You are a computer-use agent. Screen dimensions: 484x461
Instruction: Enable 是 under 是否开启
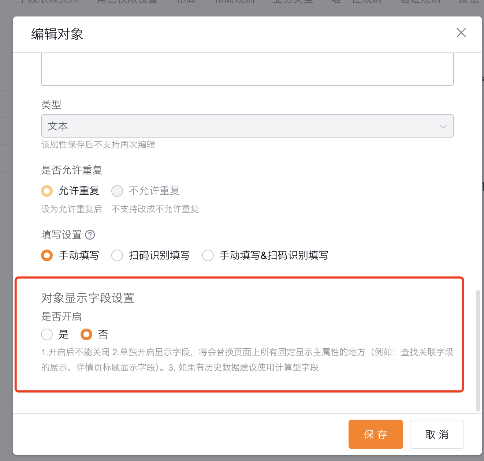click(47, 334)
